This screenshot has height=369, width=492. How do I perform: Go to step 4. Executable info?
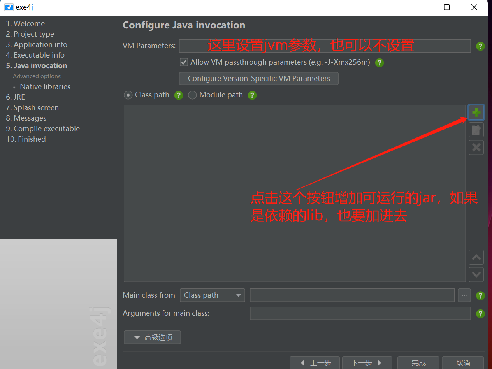coord(35,55)
